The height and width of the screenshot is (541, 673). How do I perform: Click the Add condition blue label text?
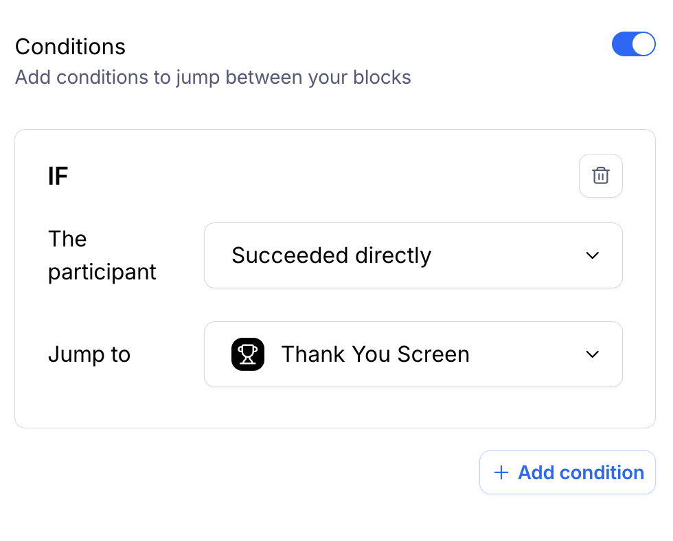click(x=581, y=472)
